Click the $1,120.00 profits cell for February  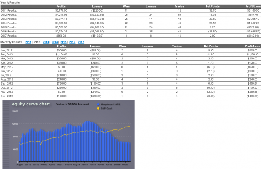[x=61, y=55]
